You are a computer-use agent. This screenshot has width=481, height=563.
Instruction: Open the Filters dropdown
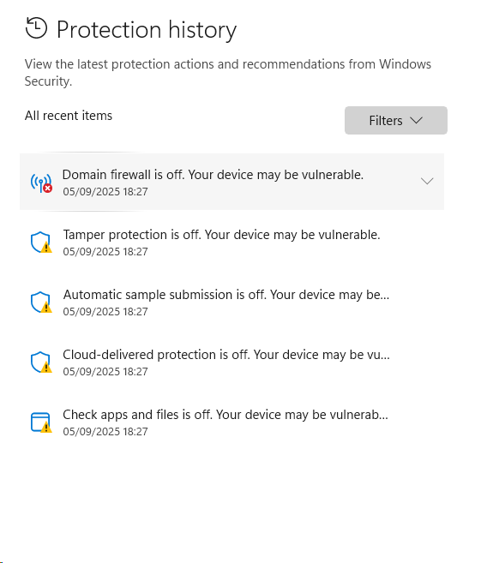(x=396, y=120)
